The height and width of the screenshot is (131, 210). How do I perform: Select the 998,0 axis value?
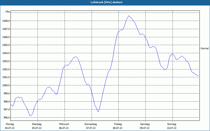pyautogui.click(x=6, y=101)
